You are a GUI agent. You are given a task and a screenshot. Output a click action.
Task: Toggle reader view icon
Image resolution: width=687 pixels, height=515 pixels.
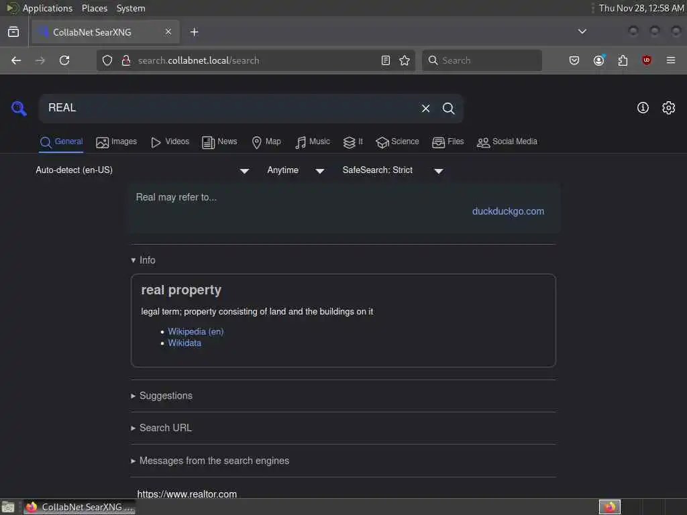[x=386, y=60]
